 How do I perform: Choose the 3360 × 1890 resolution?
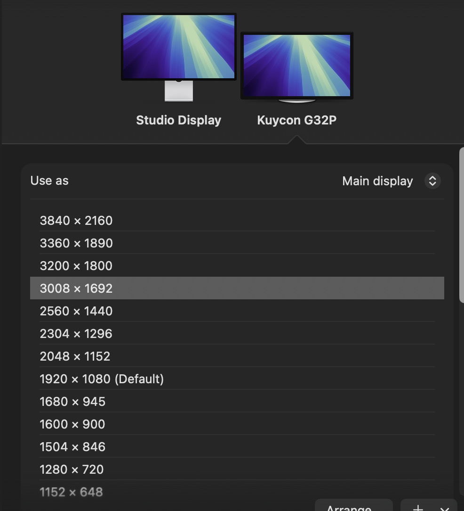point(76,243)
